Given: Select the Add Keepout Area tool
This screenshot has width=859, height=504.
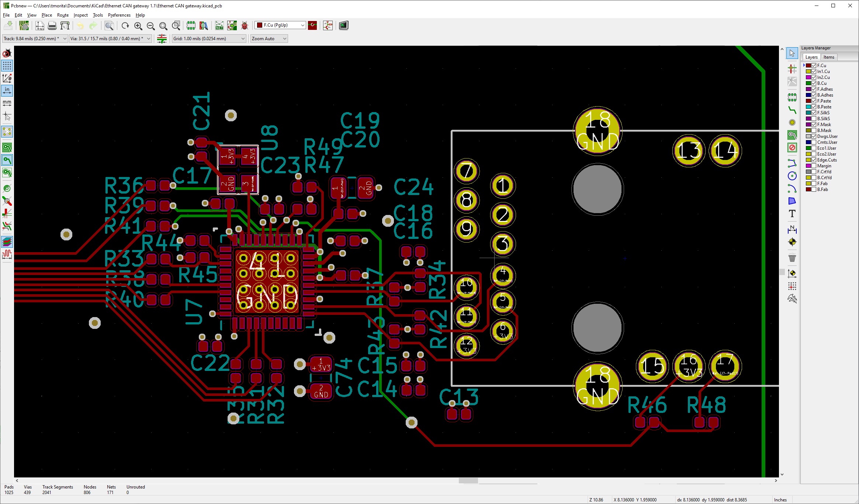Looking at the screenshot, I should point(792,147).
